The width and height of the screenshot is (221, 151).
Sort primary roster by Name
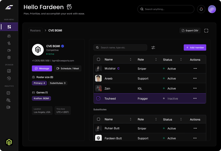click(x=131, y=59)
